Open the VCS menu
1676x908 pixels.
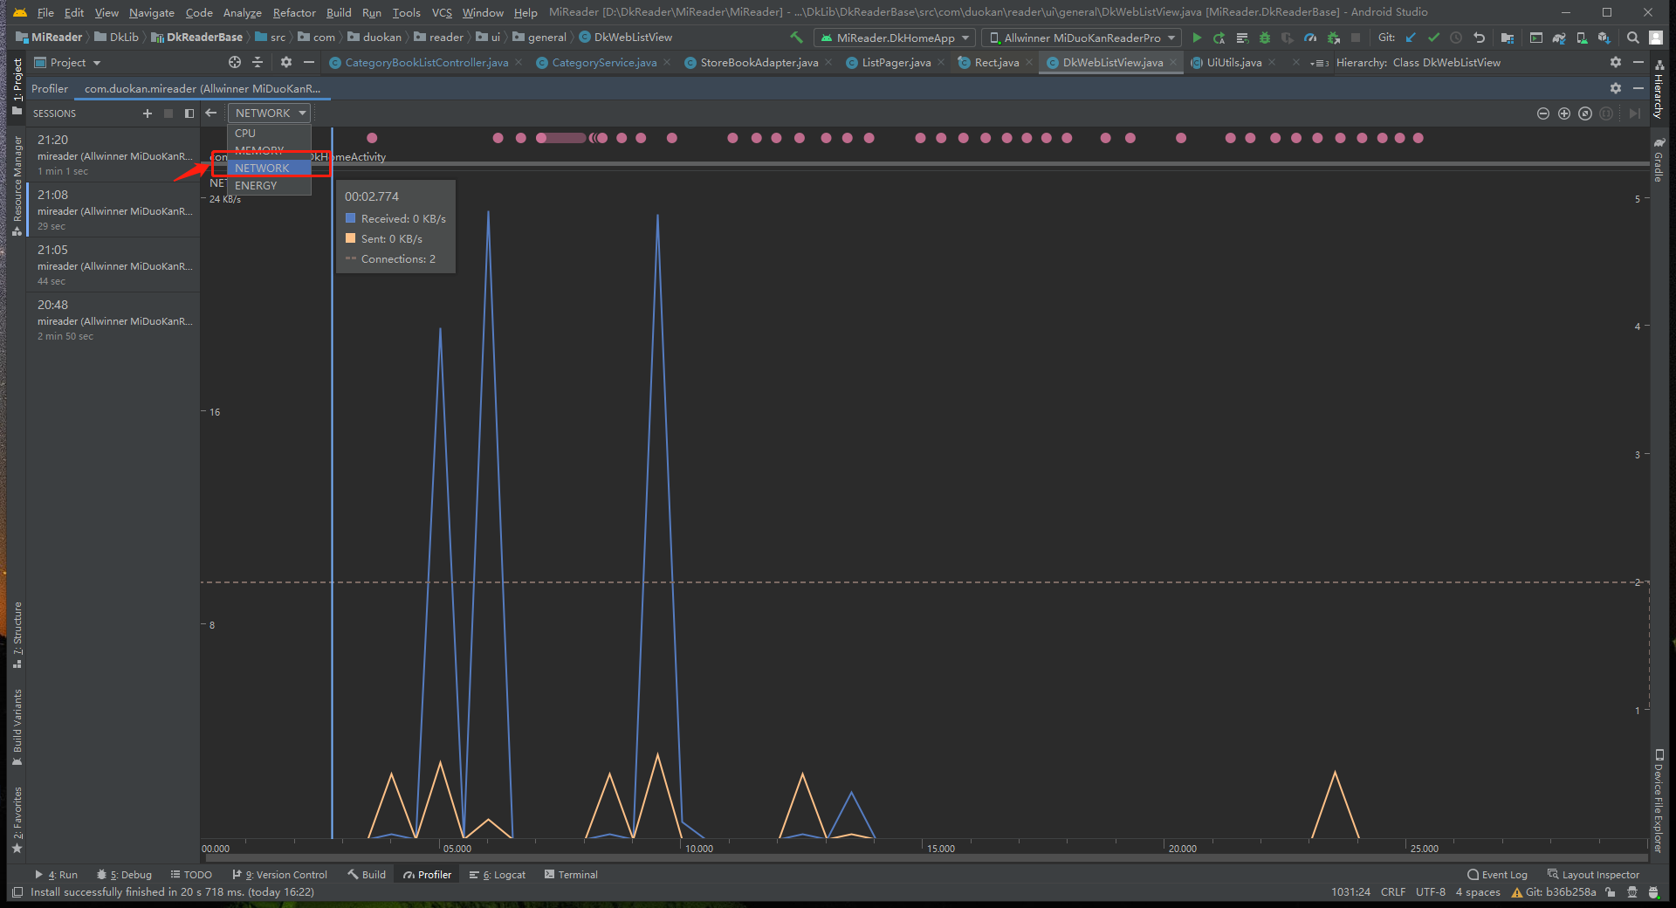(442, 12)
